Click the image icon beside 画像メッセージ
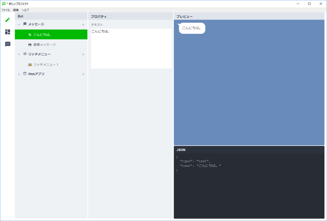The image size is (327, 221). [x=30, y=45]
